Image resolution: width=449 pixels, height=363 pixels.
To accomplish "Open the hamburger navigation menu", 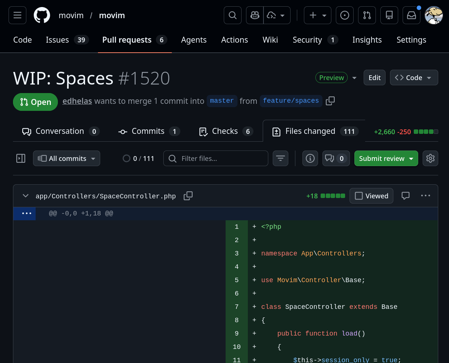I will tap(17, 15).
